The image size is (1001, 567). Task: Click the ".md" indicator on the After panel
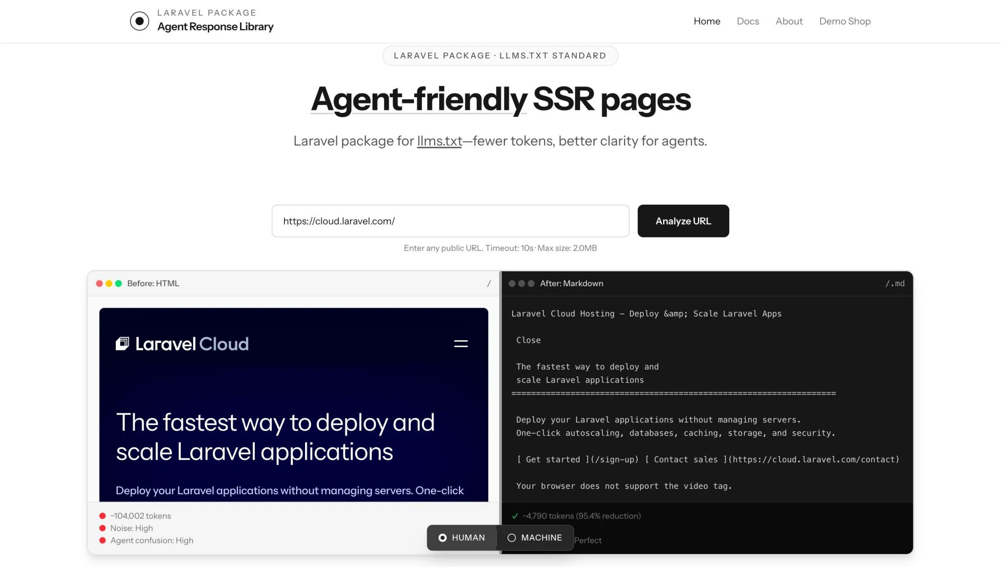[x=895, y=283]
